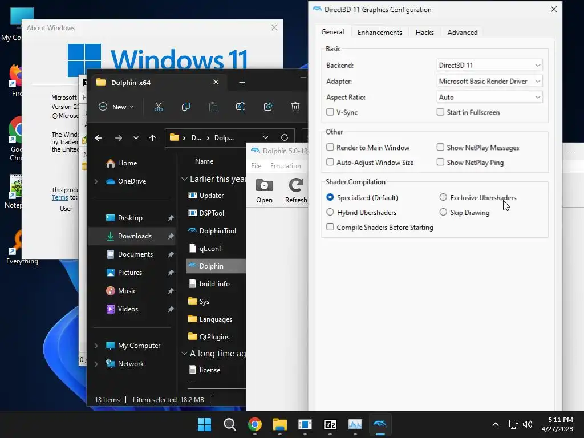
Task: Open the Sys folder
Action: click(204, 301)
